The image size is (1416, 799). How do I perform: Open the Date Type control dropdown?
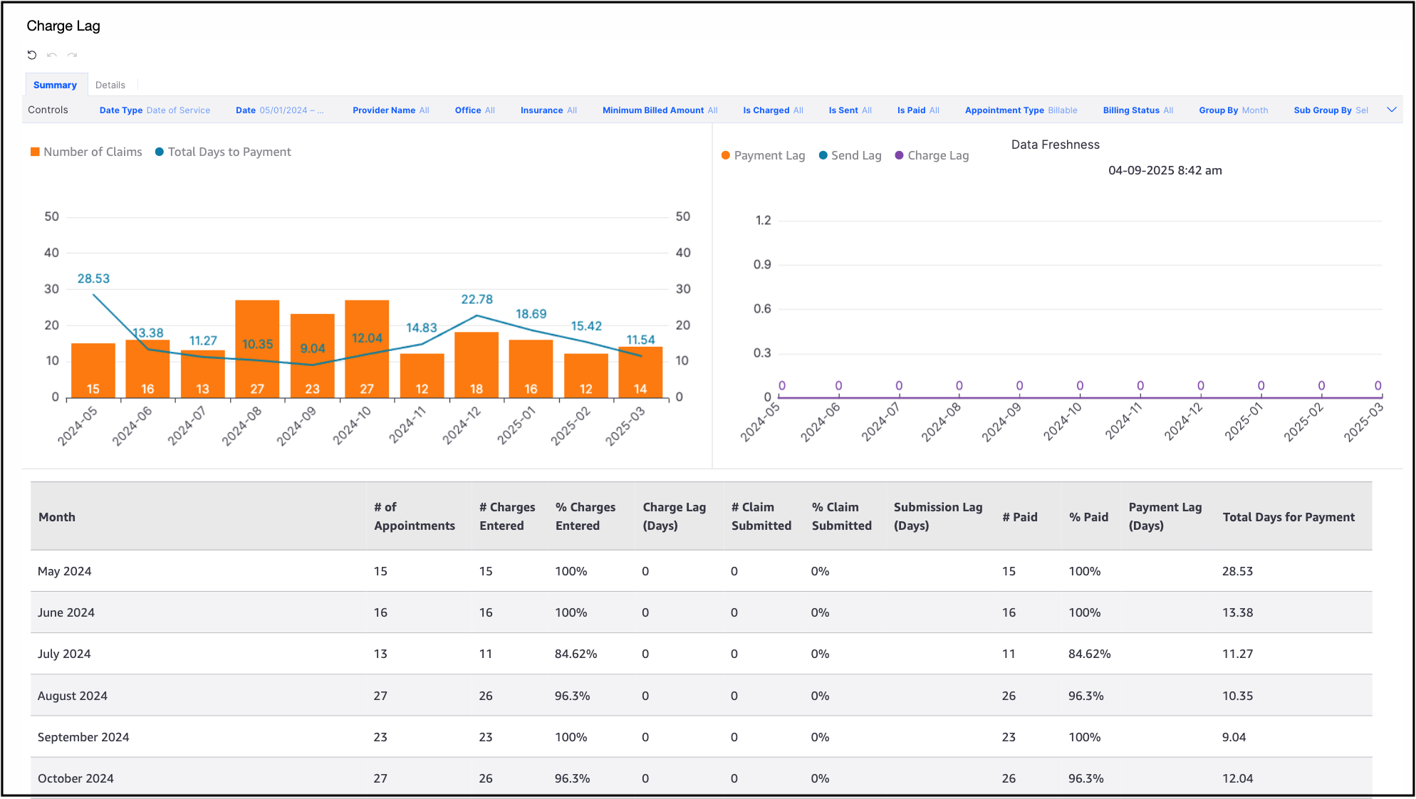[x=155, y=110]
